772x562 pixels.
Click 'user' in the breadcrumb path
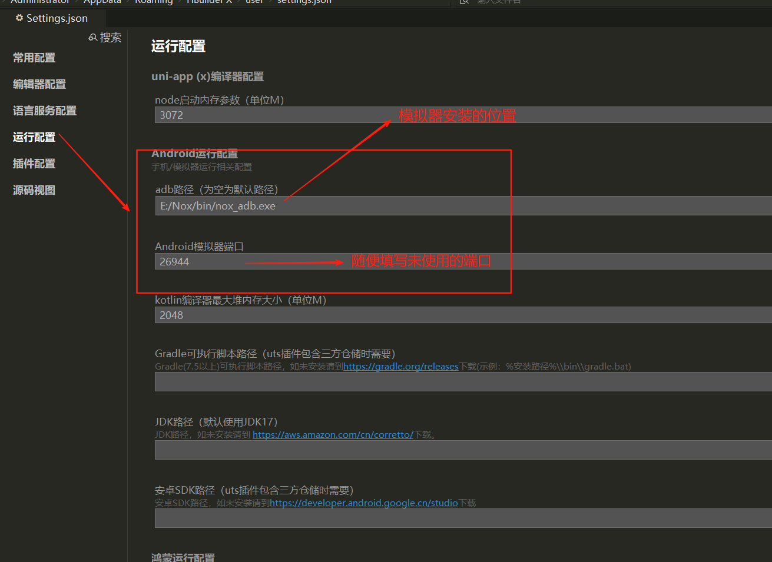(254, 2)
